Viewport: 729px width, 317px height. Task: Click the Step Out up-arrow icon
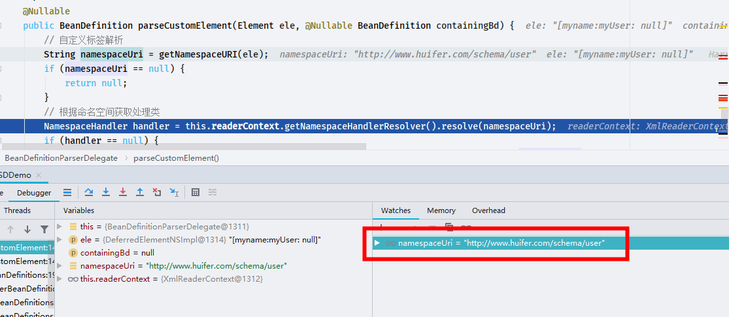click(x=139, y=192)
